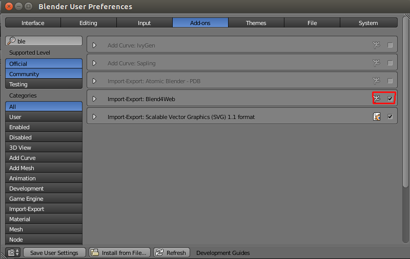
Task: Open the editor type dropdown in bottom-left corner
Action: [x=13, y=253]
